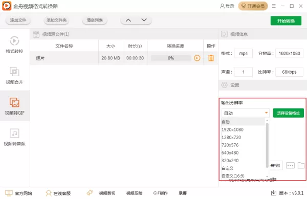Click 添加文件 button
This screenshot has width=307, height=199.
(x=18, y=20)
